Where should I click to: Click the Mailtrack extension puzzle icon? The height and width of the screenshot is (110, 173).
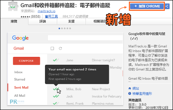[13, 6]
